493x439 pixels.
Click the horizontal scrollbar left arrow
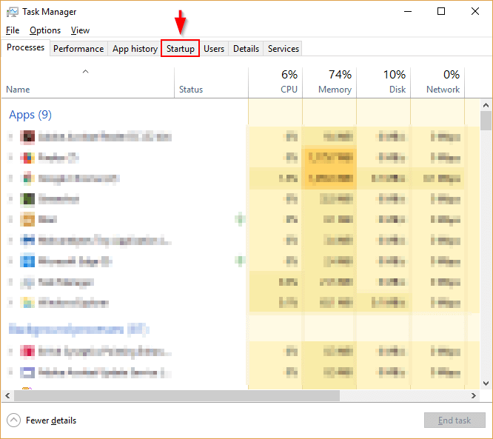click(x=7, y=395)
